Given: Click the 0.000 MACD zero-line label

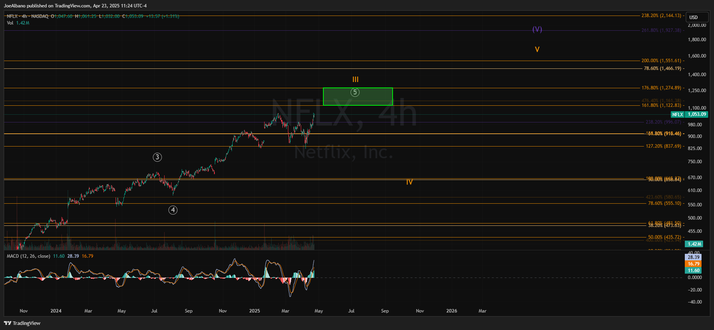Looking at the screenshot, I should click(695, 278).
